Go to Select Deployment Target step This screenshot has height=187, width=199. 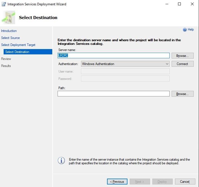click(18, 45)
